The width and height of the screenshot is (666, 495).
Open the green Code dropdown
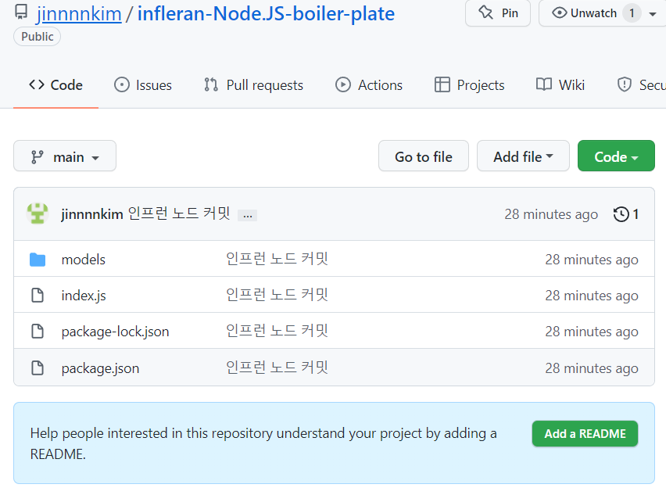[x=616, y=156]
